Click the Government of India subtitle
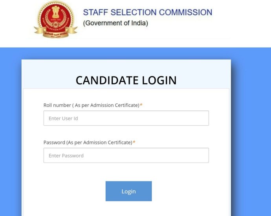The width and height of the screenshot is (271, 216). tap(115, 23)
